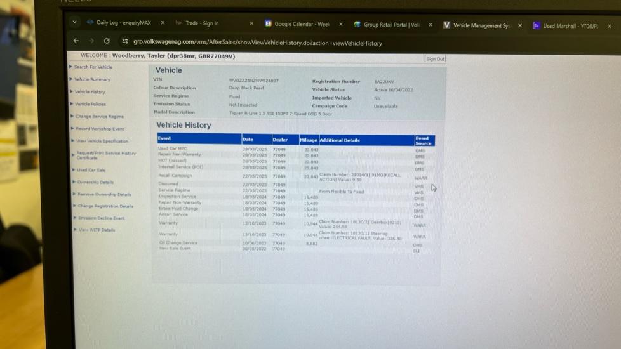Viewport: 621px width, 349px height.
Task: Click the Registration Number value EA22UKV
Action: pos(384,82)
